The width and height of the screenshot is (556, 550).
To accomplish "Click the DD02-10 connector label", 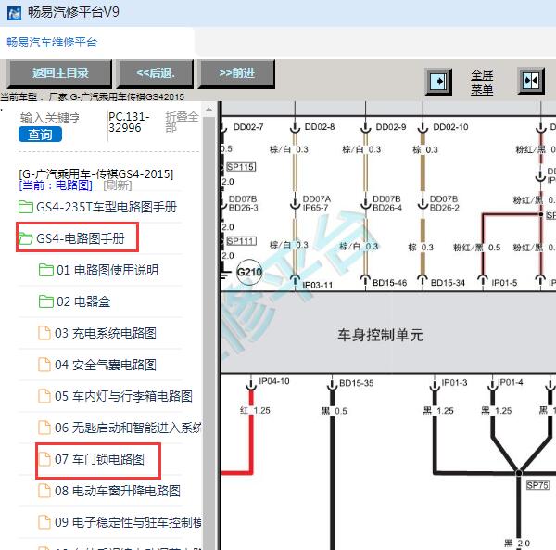I will click(450, 127).
